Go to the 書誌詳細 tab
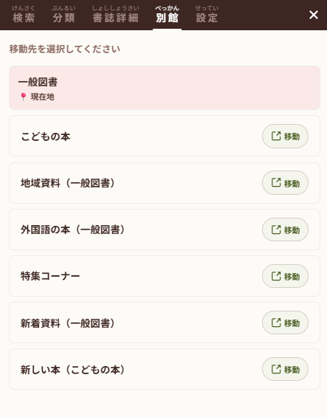 [115, 15]
